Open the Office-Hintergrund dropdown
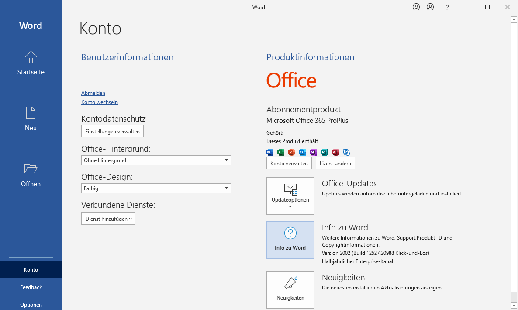The height and width of the screenshot is (310, 518). coord(156,160)
